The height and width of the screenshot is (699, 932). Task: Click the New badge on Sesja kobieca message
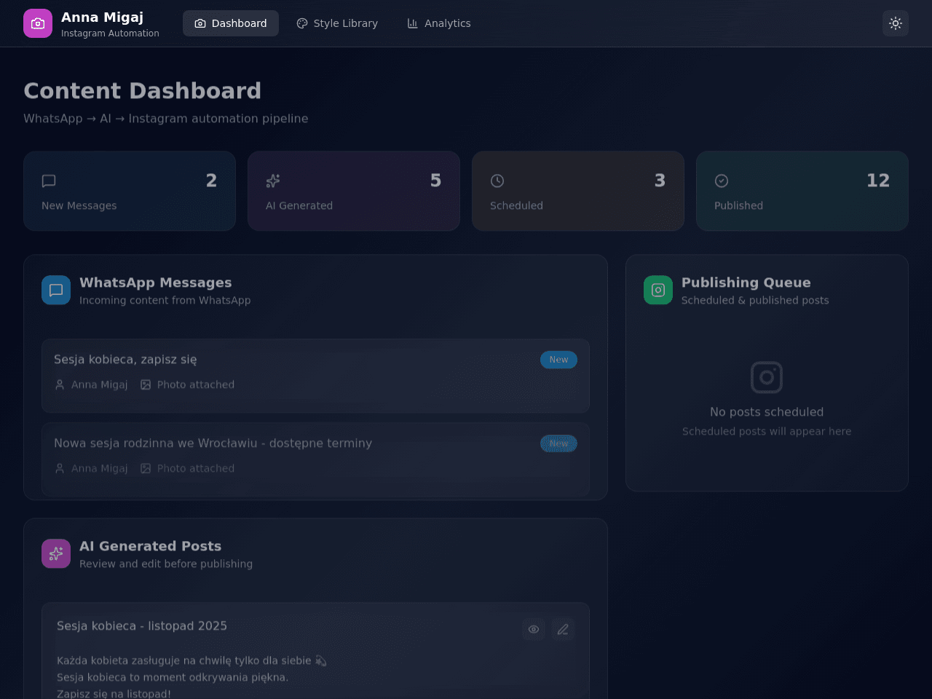pyautogui.click(x=558, y=360)
